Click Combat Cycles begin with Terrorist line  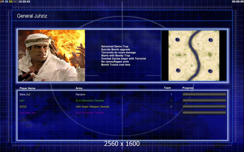124,59
